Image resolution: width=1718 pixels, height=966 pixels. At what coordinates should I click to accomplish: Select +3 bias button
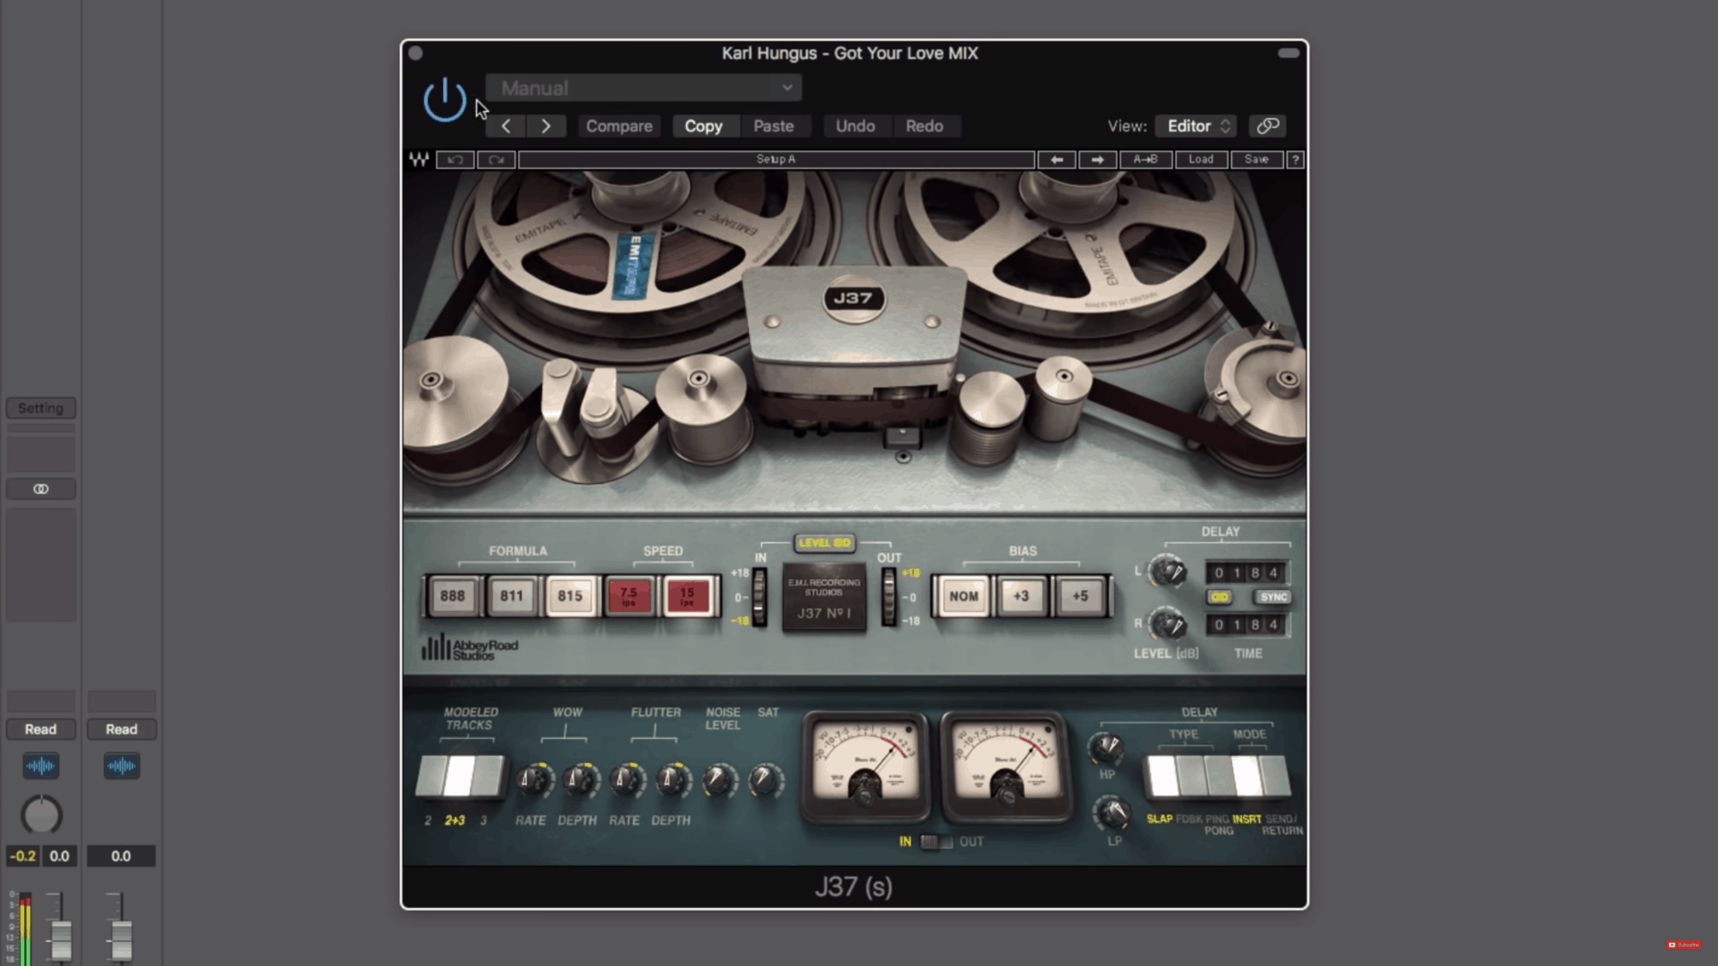click(1021, 597)
